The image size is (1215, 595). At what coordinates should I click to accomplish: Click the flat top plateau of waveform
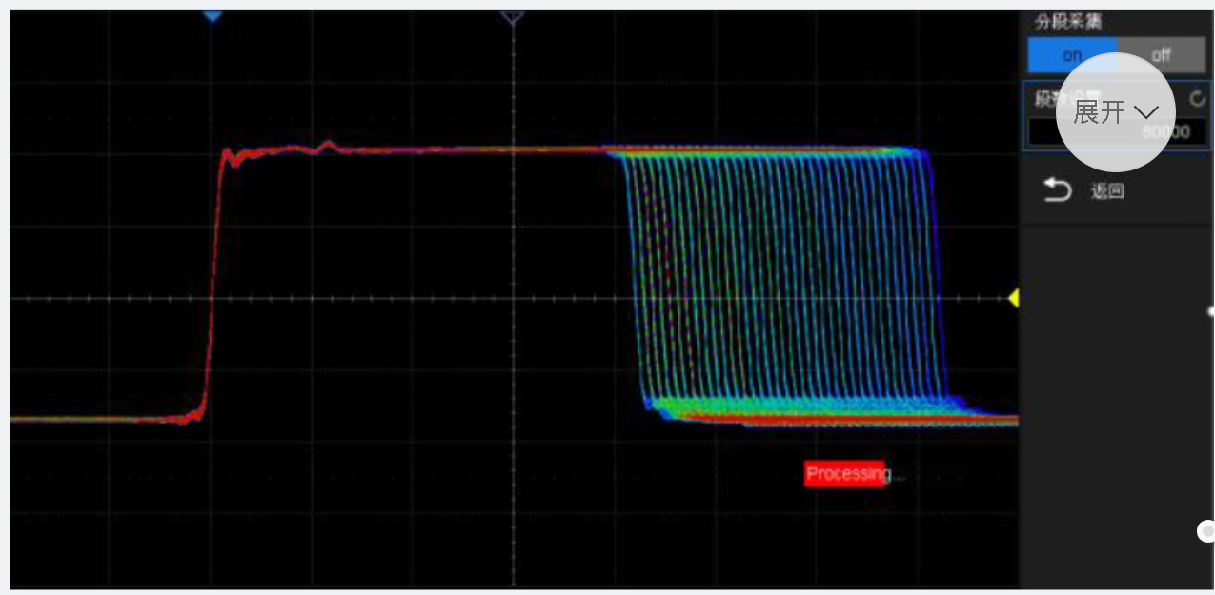429,149
